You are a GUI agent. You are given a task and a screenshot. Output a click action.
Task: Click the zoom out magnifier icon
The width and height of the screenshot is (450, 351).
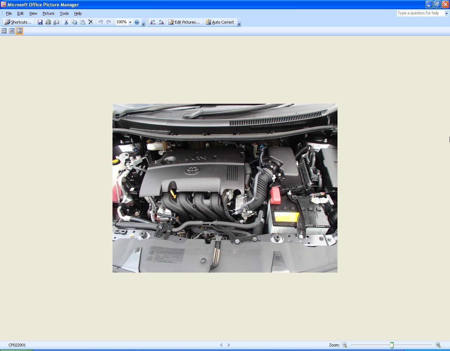[x=345, y=345]
